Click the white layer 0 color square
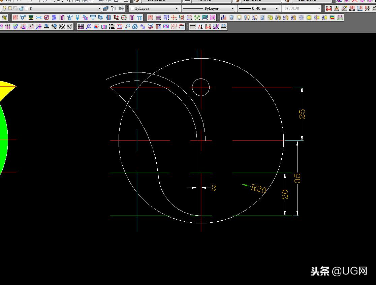Screen dimensions: 376x285 pyautogui.click(x=26, y=8)
